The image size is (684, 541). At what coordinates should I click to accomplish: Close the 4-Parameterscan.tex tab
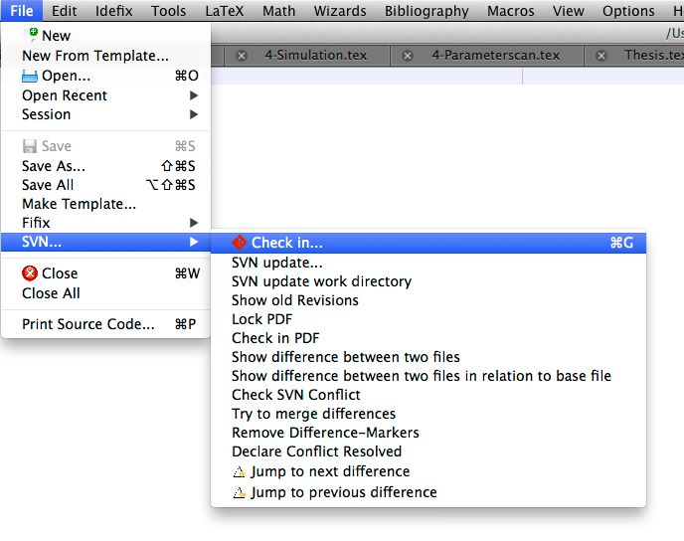408,56
